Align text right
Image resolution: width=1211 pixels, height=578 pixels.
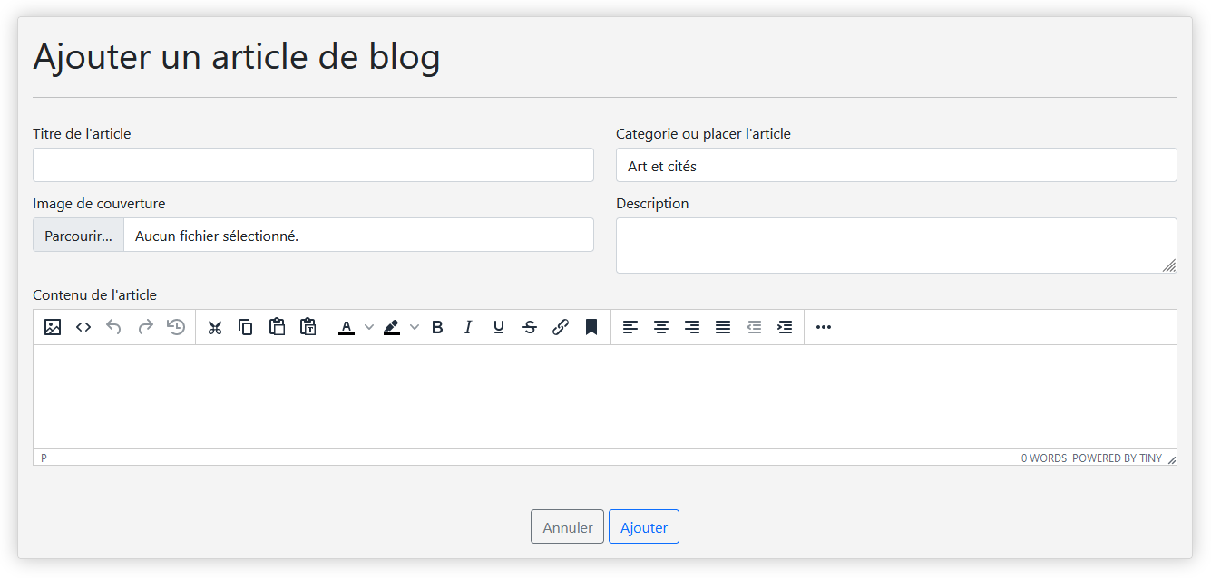click(692, 327)
